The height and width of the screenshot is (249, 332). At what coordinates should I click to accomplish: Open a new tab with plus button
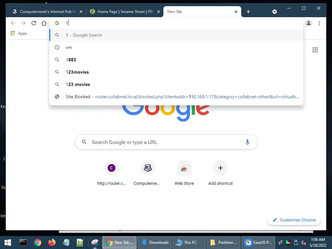tap(248, 12)
